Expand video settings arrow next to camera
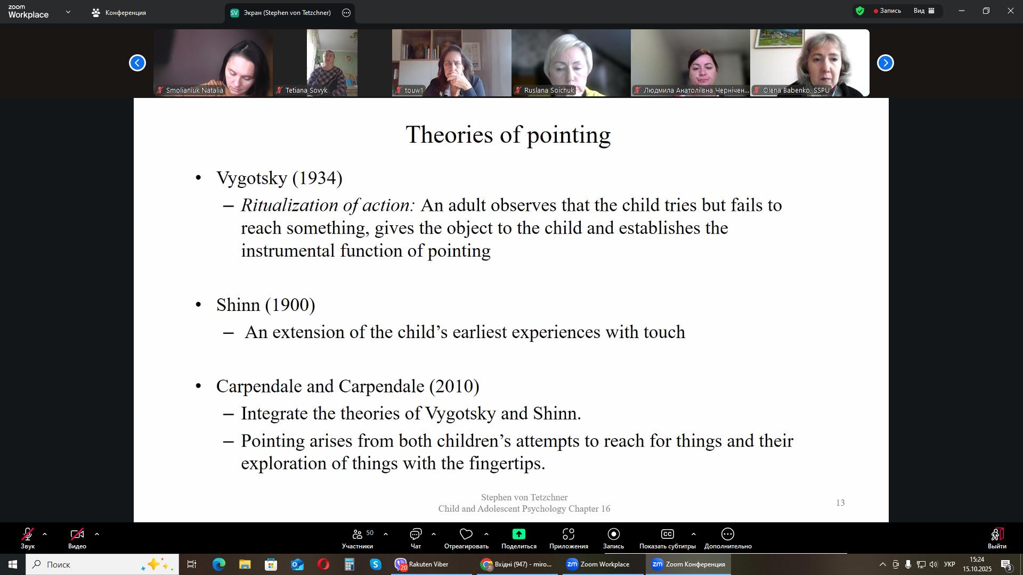Screen dimensions: 1023x575 click(97, 534)
